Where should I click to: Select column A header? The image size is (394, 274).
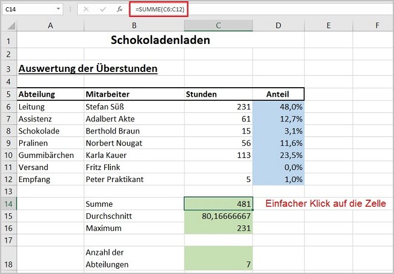coord(50,26)
